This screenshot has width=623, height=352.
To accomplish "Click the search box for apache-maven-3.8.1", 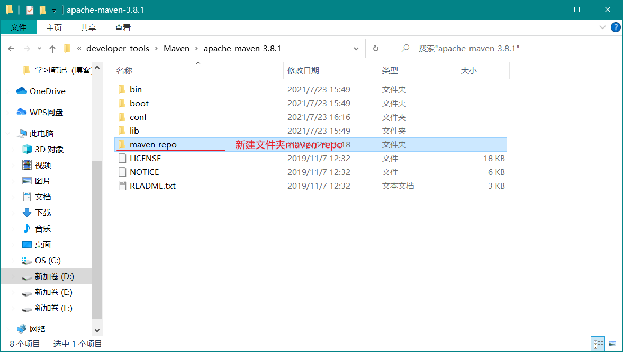I will (504, 49).
